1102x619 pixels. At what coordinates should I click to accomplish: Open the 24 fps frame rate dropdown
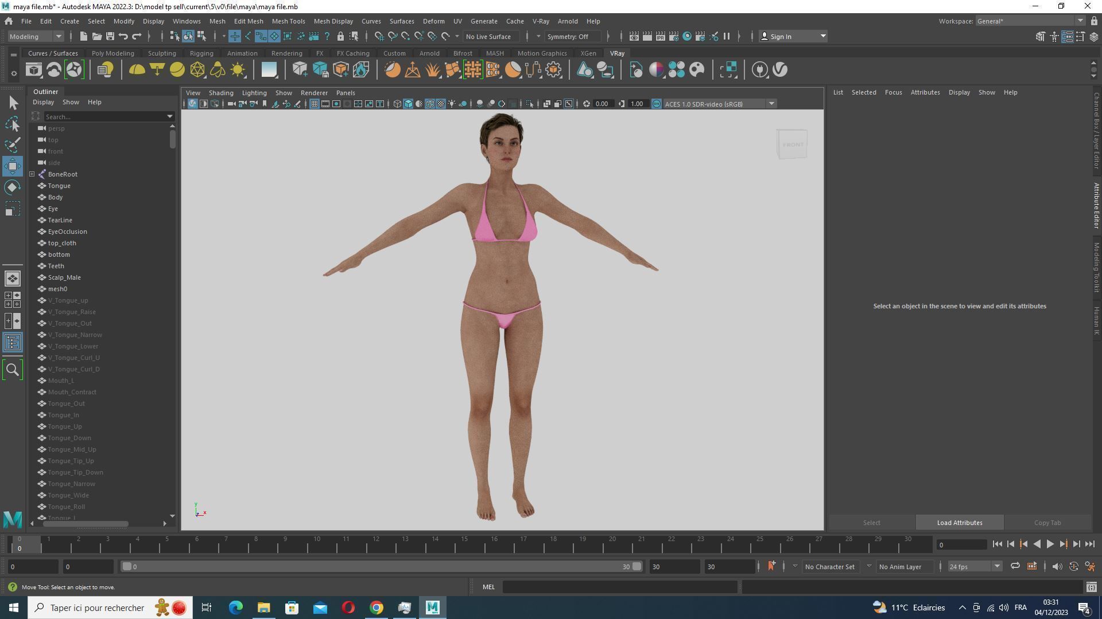click(x=974, y=566)
